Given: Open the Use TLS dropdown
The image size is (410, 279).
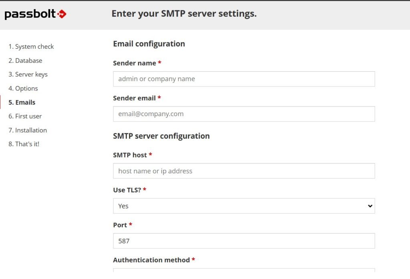Looking at the screenshot, I should pyautogui.click(x=244, y=206).
